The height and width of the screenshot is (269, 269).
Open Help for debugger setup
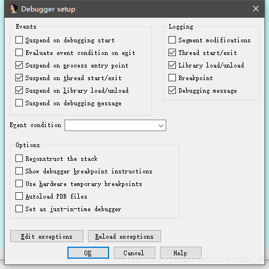(180, 253)
